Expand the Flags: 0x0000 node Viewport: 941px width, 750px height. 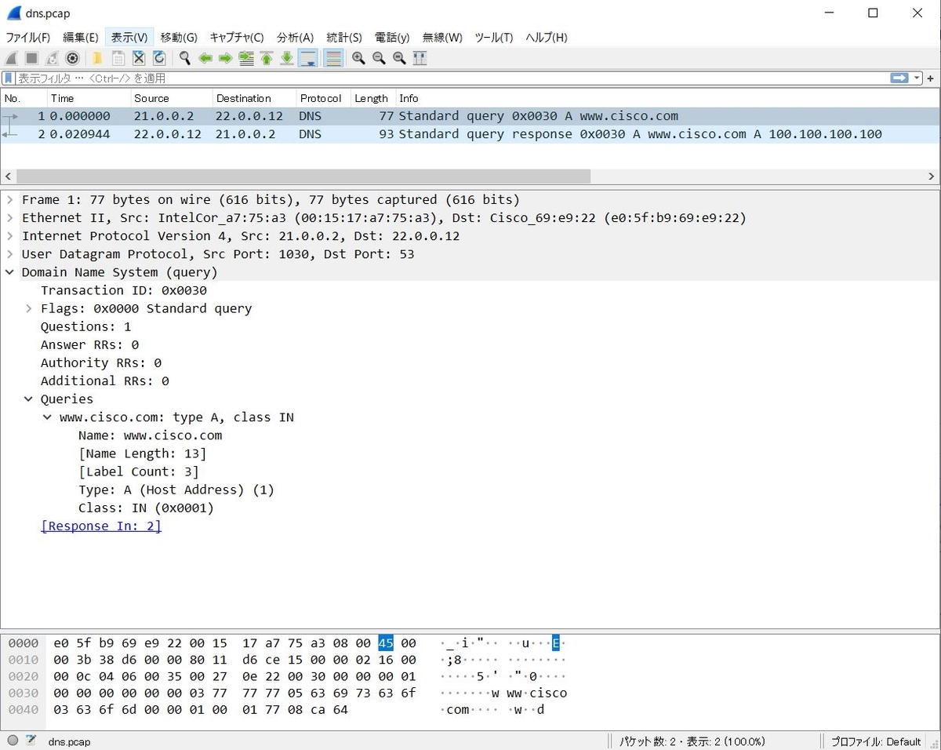click(x=29, y=308)
